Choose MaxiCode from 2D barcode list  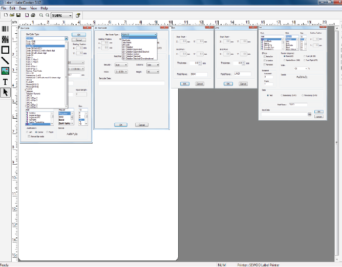(x=126, y=40)
